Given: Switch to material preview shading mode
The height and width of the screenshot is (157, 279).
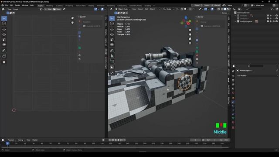Looking at the screenshot, I should 228,9.
